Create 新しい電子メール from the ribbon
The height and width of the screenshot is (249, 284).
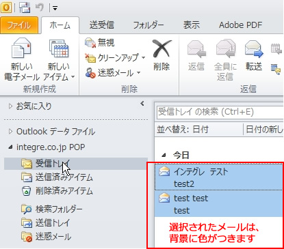[21, 59]
